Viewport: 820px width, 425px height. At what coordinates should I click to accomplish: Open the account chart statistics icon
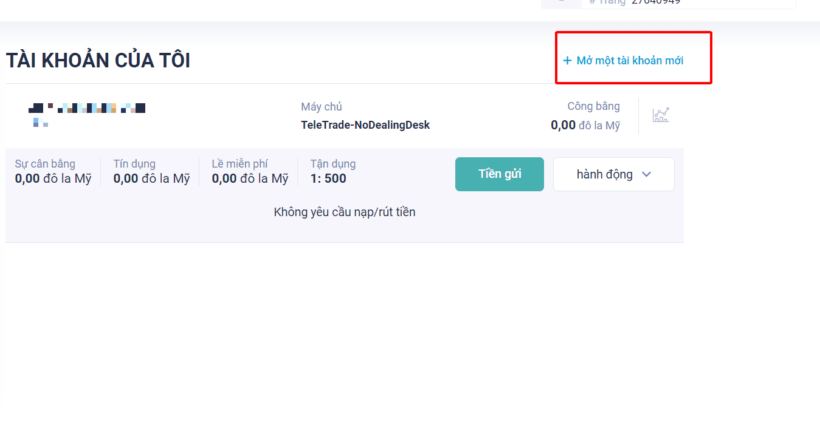[x=661, y=115]
